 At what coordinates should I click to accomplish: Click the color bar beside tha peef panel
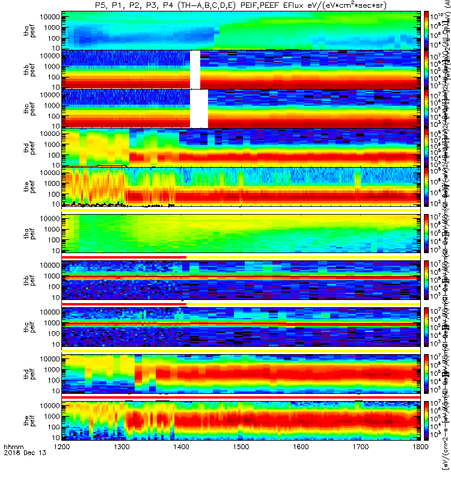point(426,31)
